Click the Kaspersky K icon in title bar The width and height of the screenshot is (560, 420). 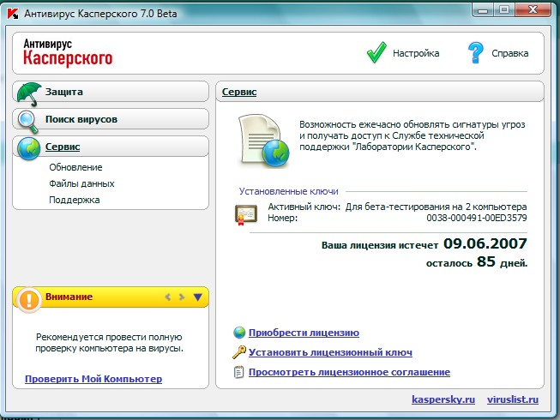(x=13, y=14)
